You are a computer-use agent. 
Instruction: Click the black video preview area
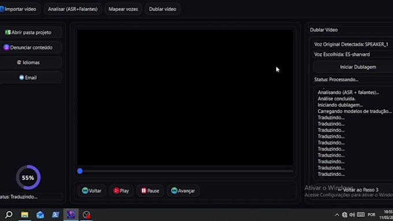pyautogui.click(x=185, y=98)
